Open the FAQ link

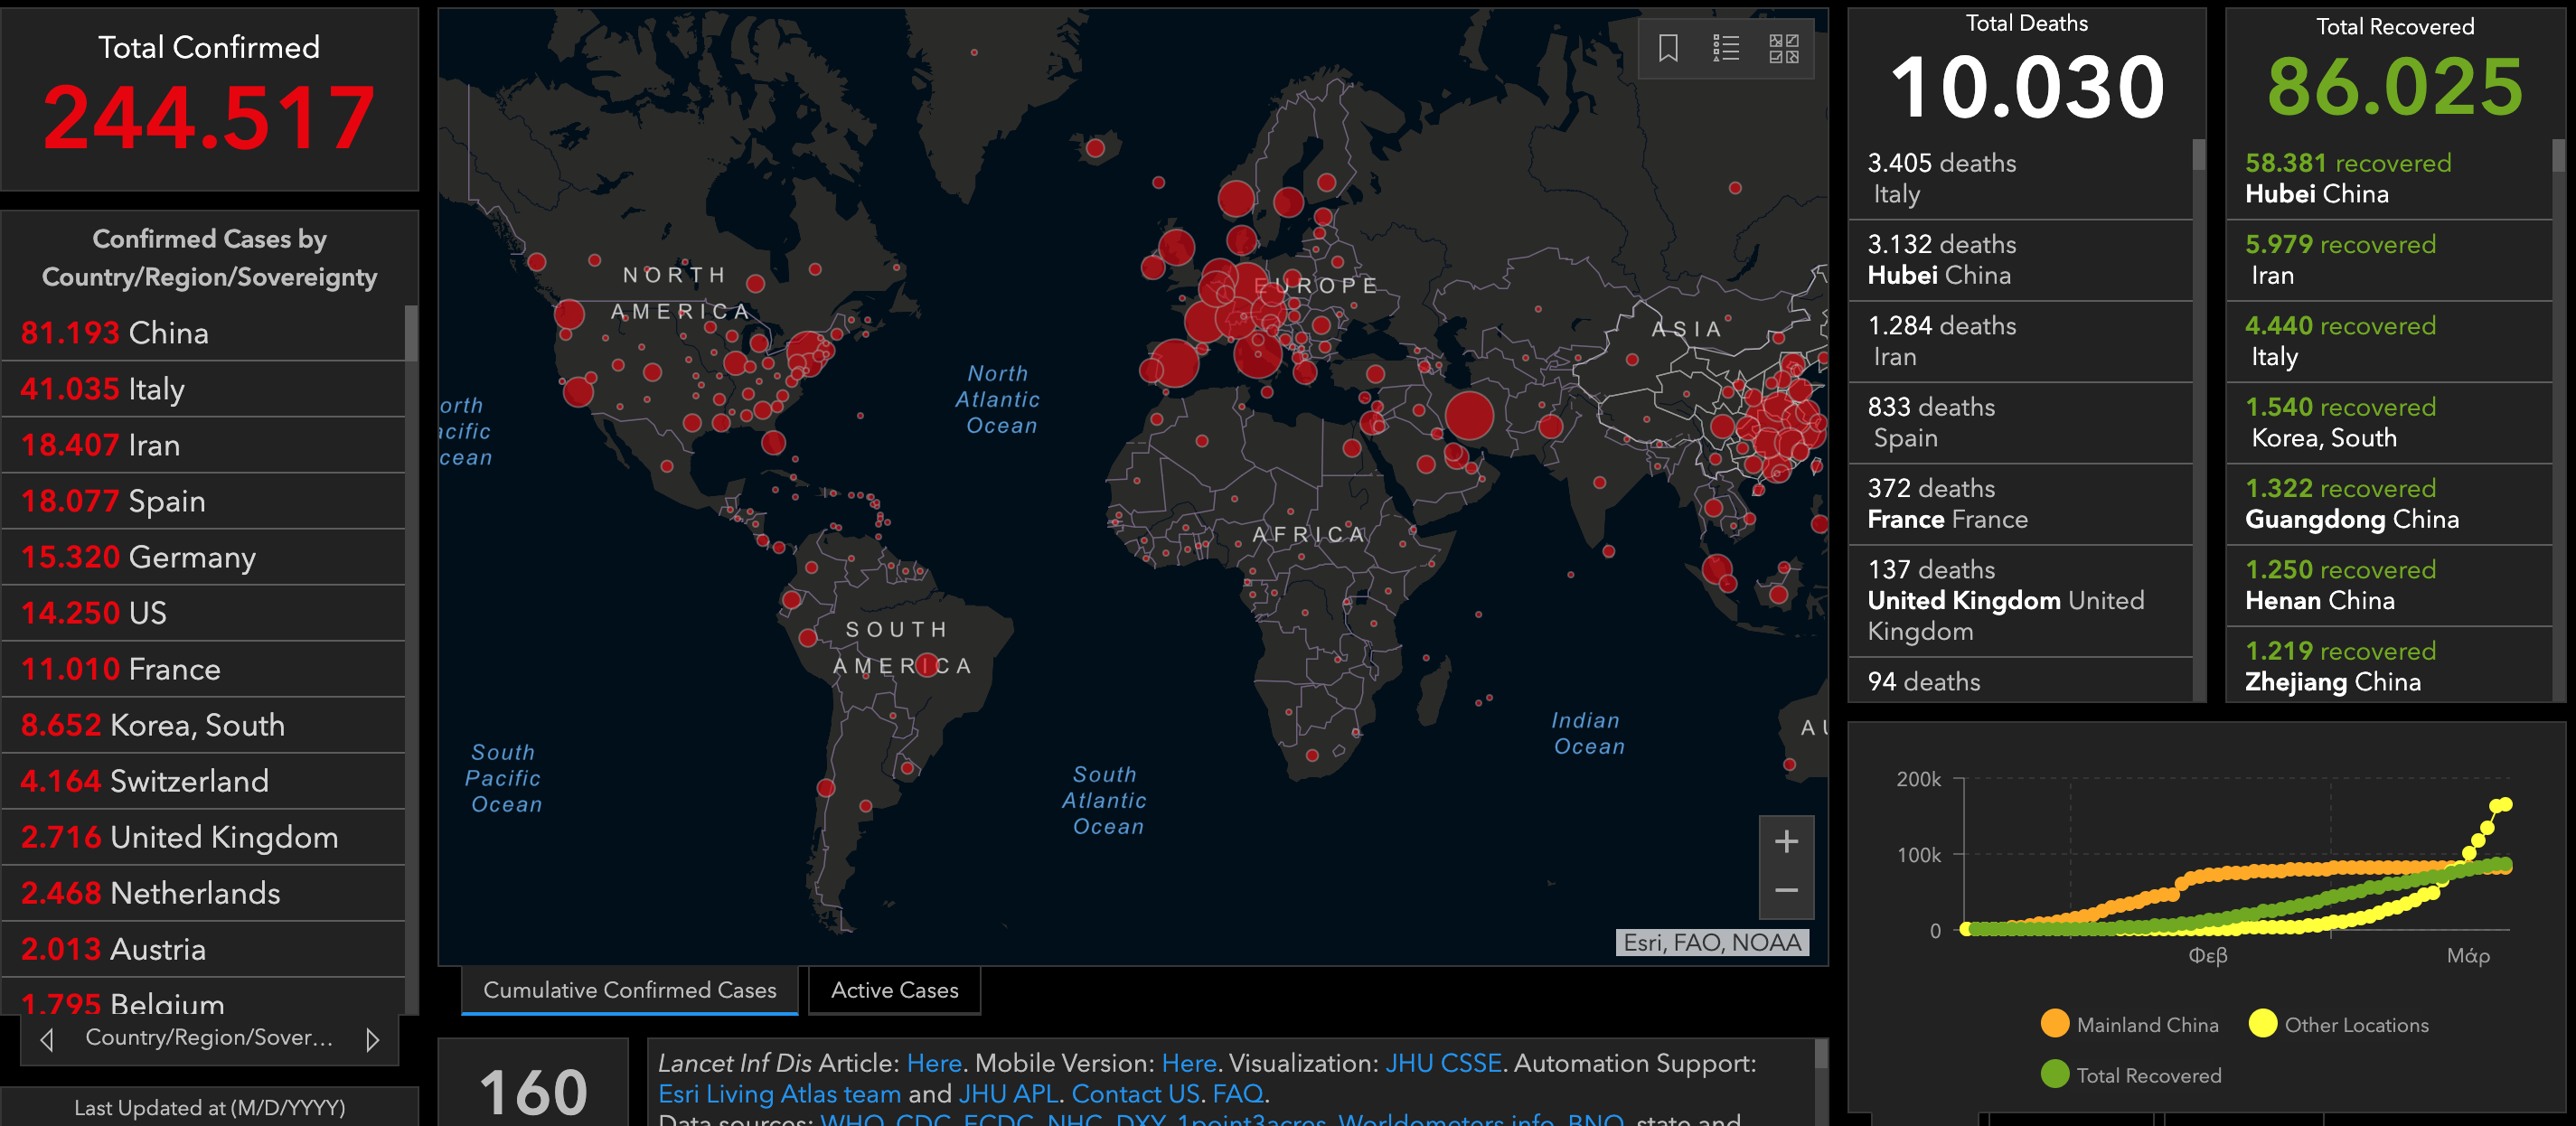point(1238,1094)
